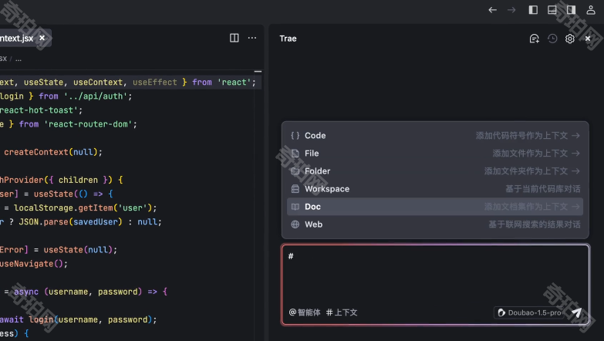The width and height of the screenshot is (604, 341).
Task: Click the navigate forward arrow
Action: point(511,10)
